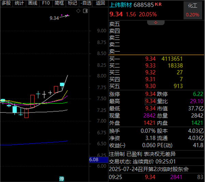Click the 9.00 price axis label
205x182 pixels.
click(101, 31)
